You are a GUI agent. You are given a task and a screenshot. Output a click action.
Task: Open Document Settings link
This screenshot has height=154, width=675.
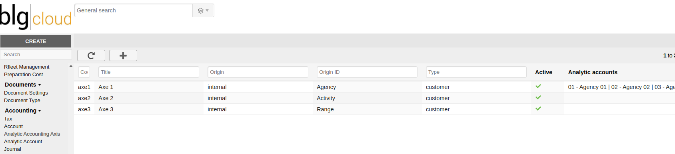[26, 93]
